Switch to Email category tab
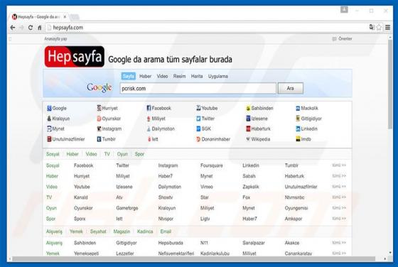The height and width of the screenshot is (267, 398). 166,231
